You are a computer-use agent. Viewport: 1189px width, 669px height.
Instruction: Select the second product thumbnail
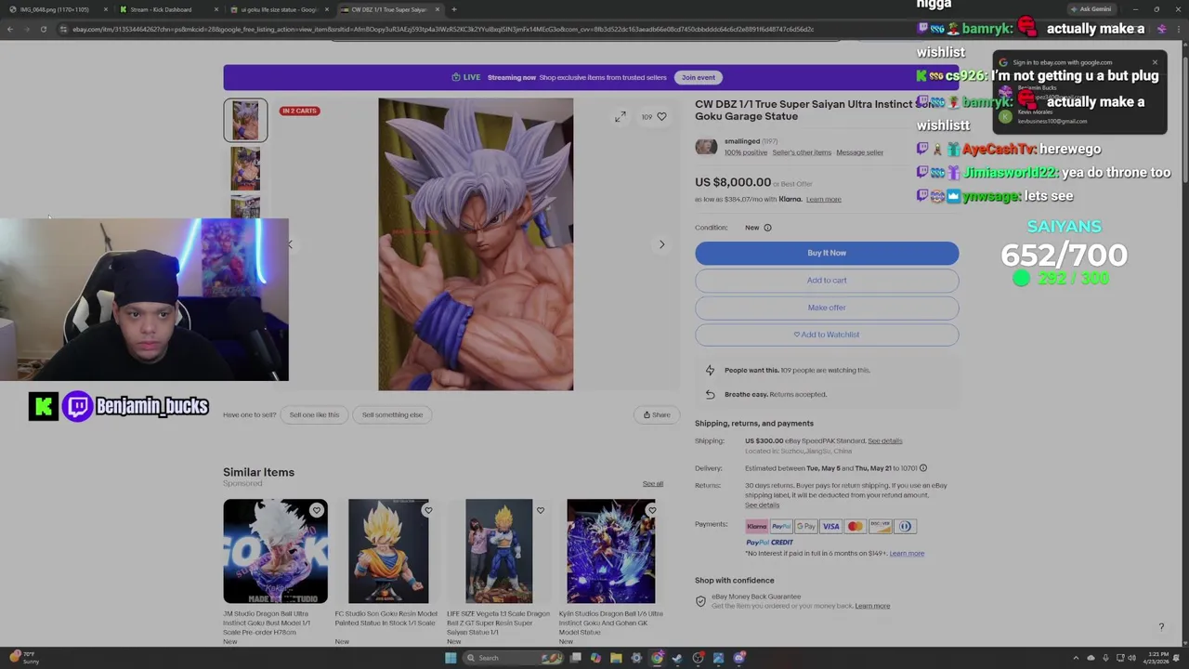pos(245,168)
